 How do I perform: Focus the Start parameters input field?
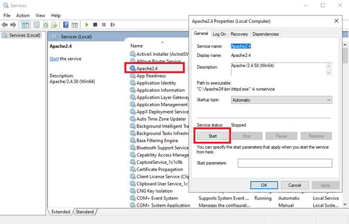click(x=285, y=163)
